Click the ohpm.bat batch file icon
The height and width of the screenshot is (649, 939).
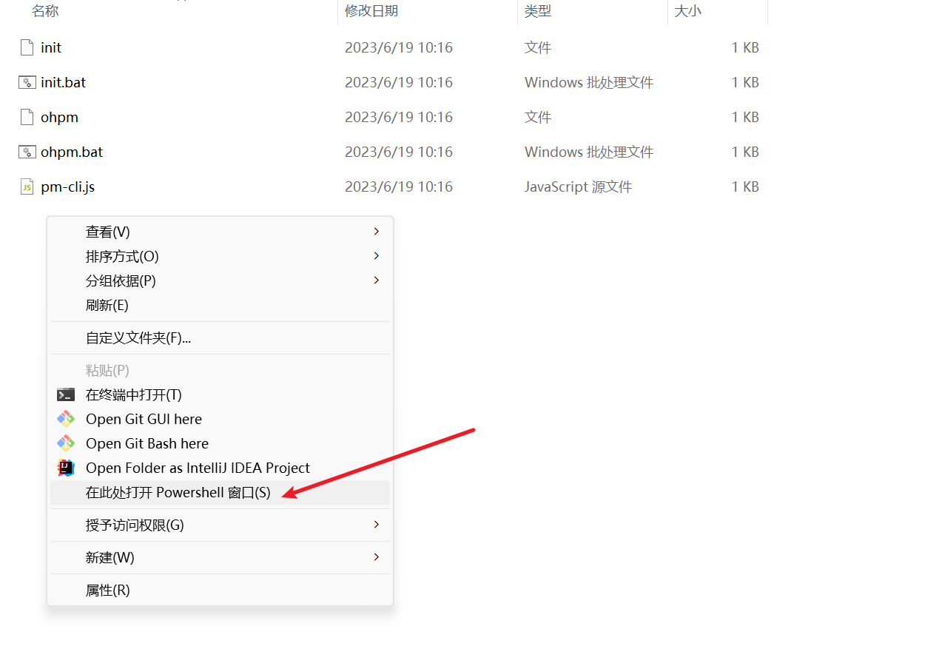(27, 152)
